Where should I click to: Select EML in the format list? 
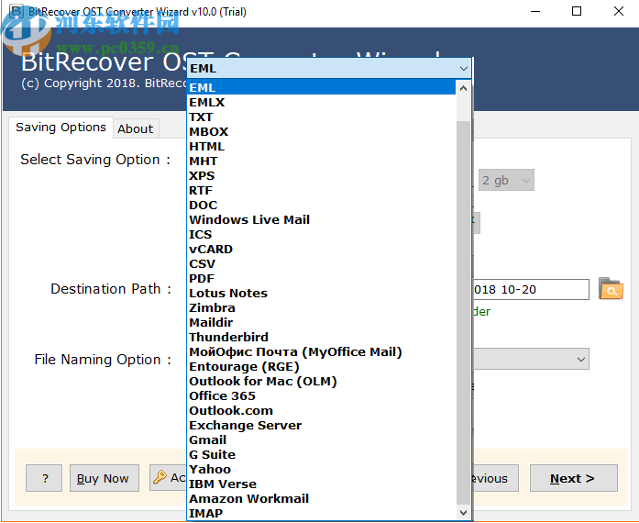pos(321,87)
